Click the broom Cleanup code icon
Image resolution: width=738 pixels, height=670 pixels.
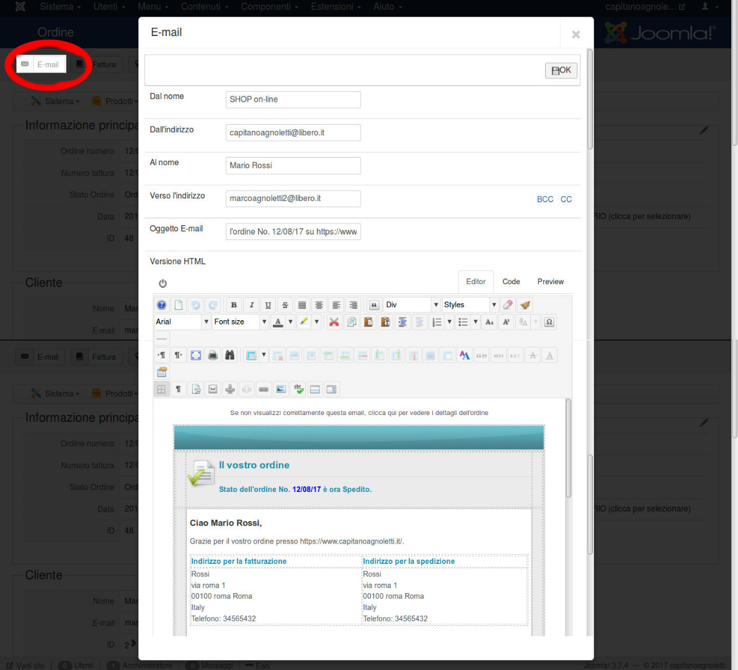tap(525, 305)
